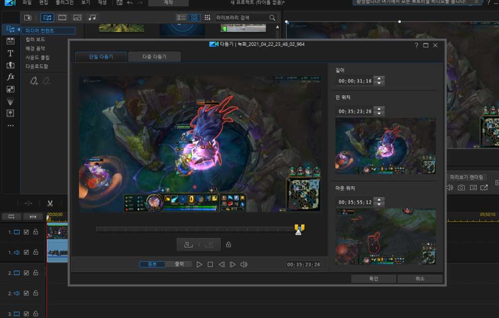Show all media filter icon in library toolbar
Screen dimensions: 499x318
coord(47,18)
